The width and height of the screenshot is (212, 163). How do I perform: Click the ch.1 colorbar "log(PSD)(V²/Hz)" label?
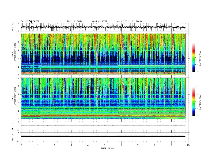click(200, 58)
